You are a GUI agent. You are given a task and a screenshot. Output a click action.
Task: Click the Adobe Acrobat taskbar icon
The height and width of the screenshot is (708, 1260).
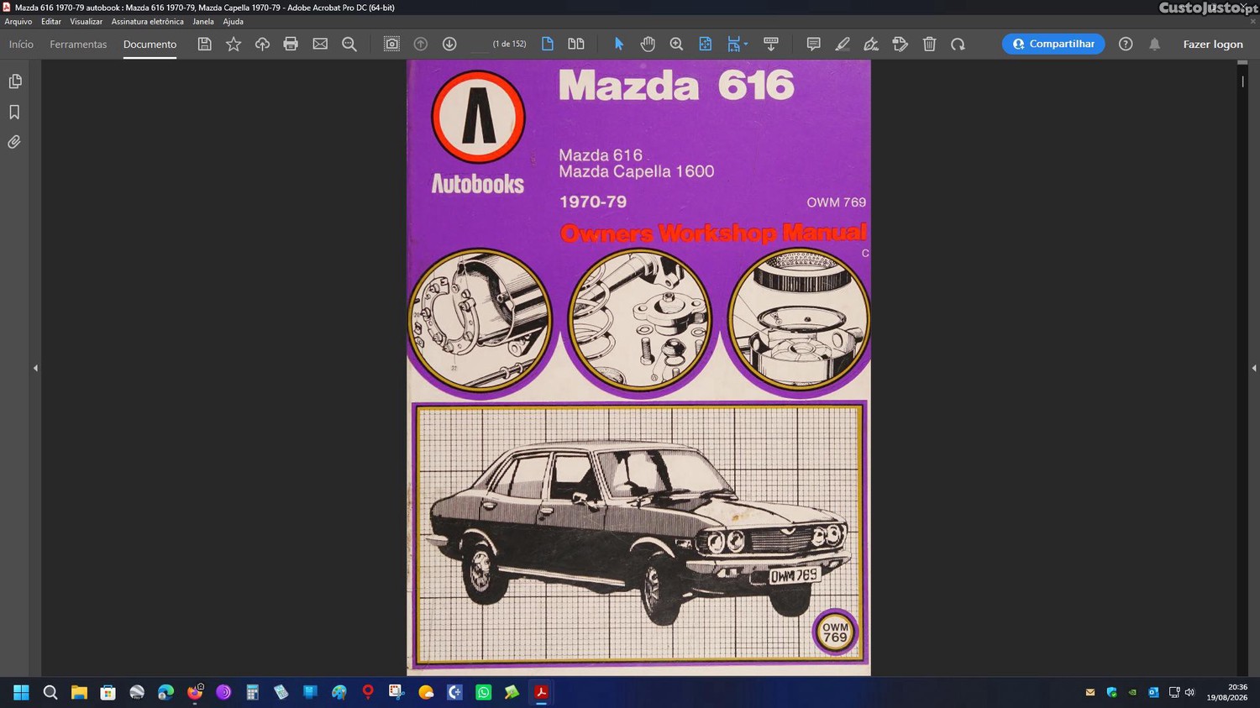pos(541,692)
